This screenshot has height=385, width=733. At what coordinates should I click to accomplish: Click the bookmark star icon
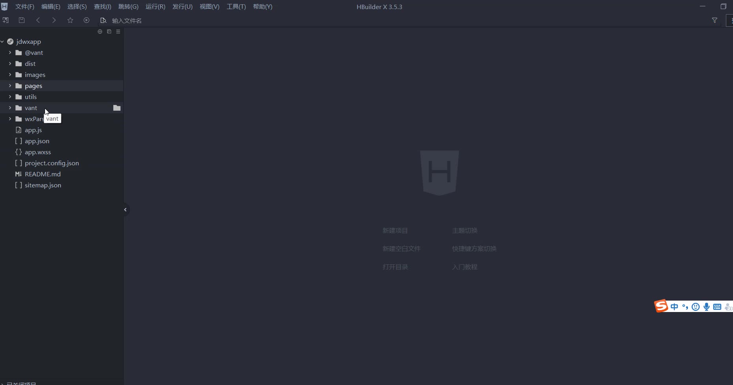(70, 20)
